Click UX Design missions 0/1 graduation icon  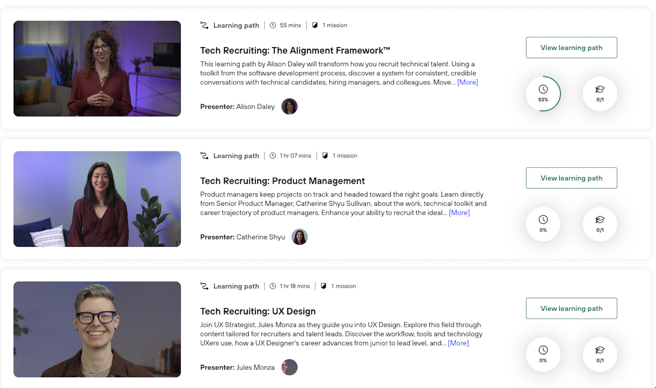point(600,354)
